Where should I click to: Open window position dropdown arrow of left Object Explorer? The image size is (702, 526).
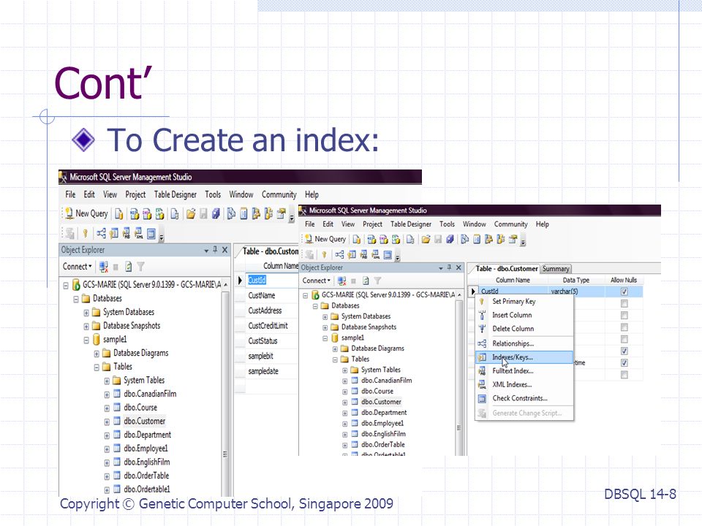(x=206, y=251)
